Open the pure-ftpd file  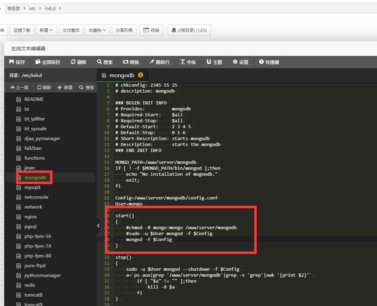35,265
